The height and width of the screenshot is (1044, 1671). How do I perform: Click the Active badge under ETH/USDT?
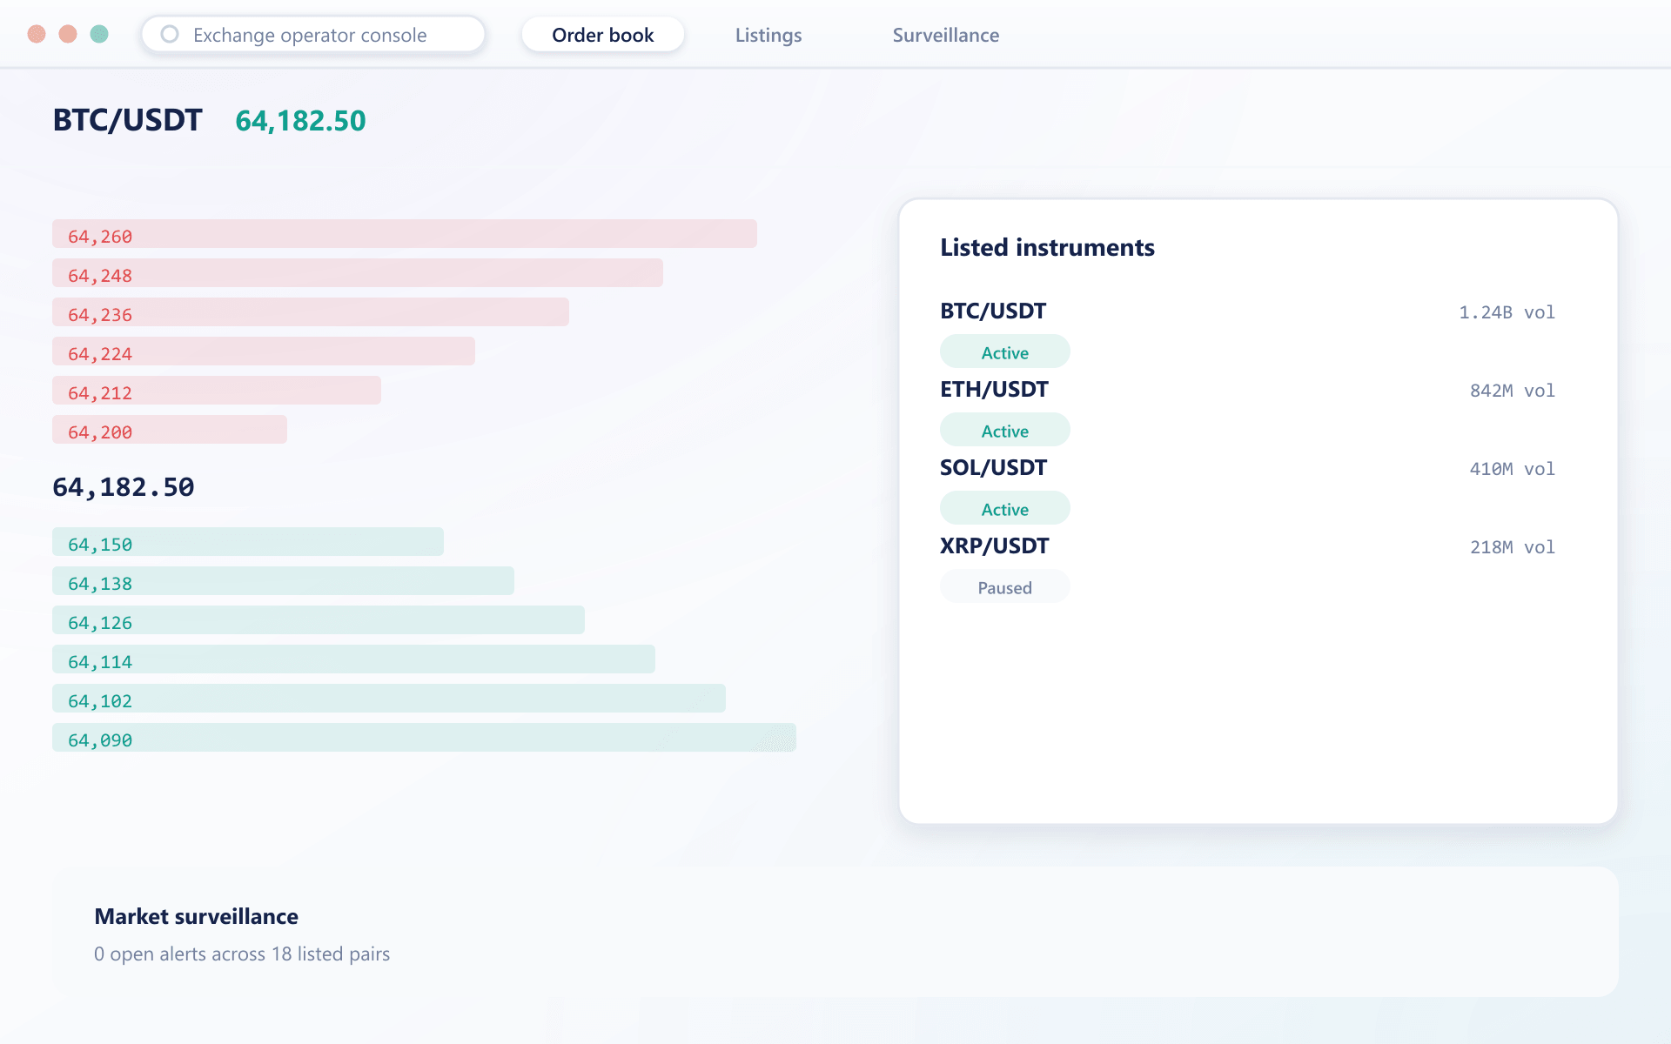coord(1005,431)
